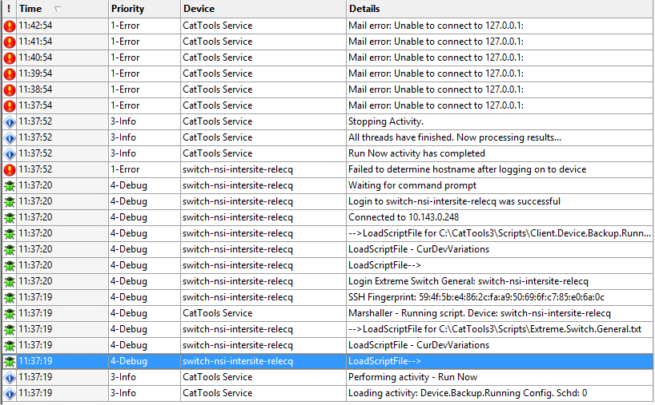Click the debug icon beside Extreme.Switch.General.txt row

(9, 330)
